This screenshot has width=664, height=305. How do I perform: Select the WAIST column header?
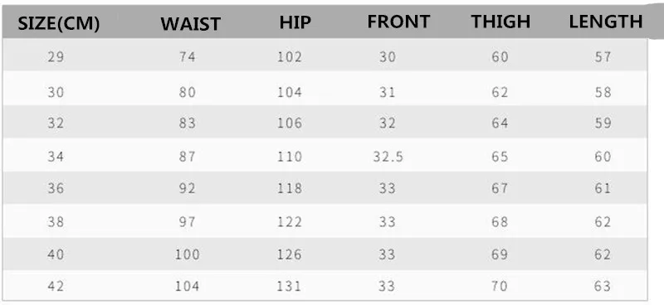click(x=191, y=24)
